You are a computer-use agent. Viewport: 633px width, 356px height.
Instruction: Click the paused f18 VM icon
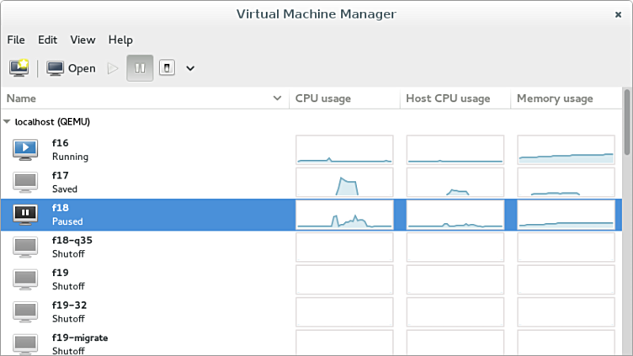(25, 214)
